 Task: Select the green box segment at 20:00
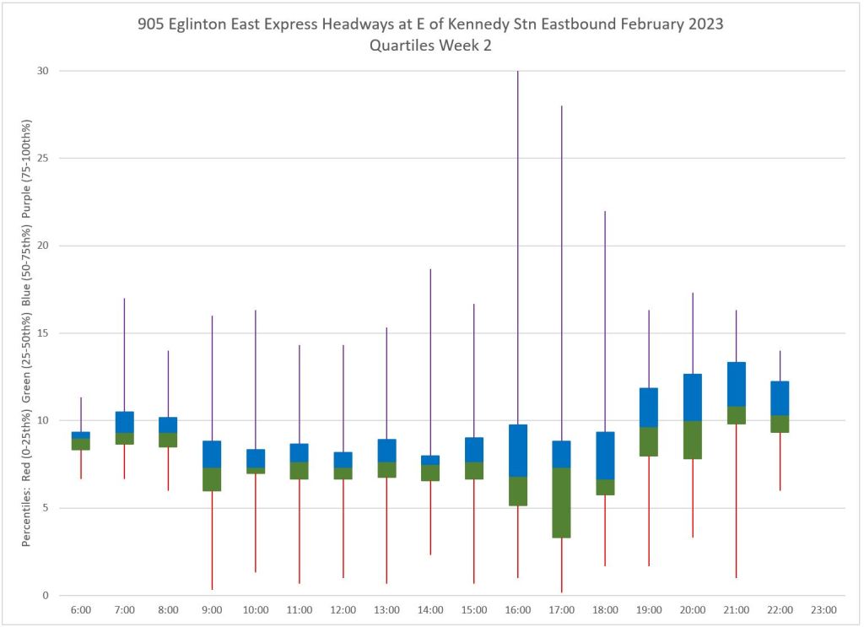(692, 440)
